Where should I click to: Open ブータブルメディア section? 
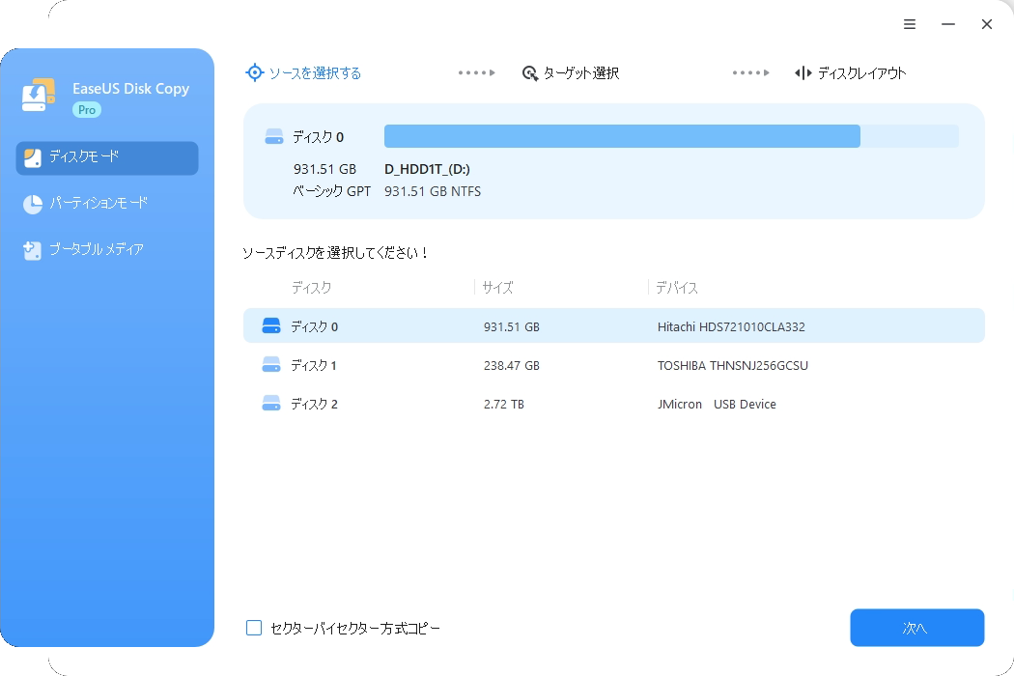click(x=106, y=250)
